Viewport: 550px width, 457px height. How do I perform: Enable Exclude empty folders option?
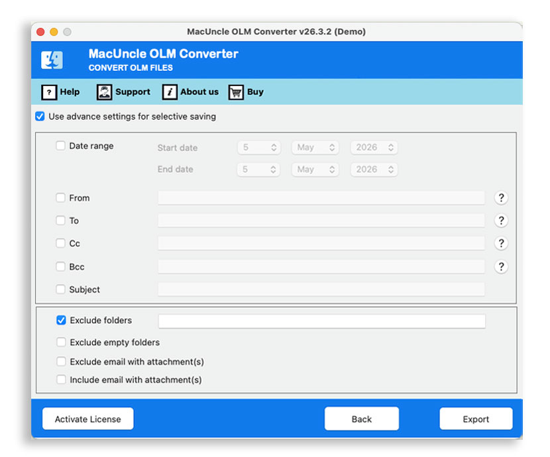(x=62, y=342)
